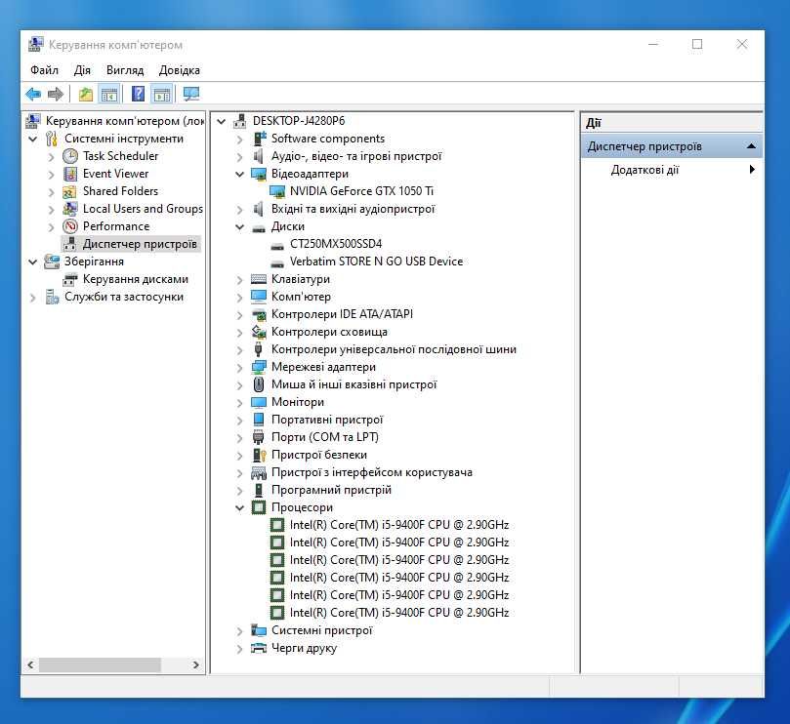Click the first i5-9400F processor icon

277,525
